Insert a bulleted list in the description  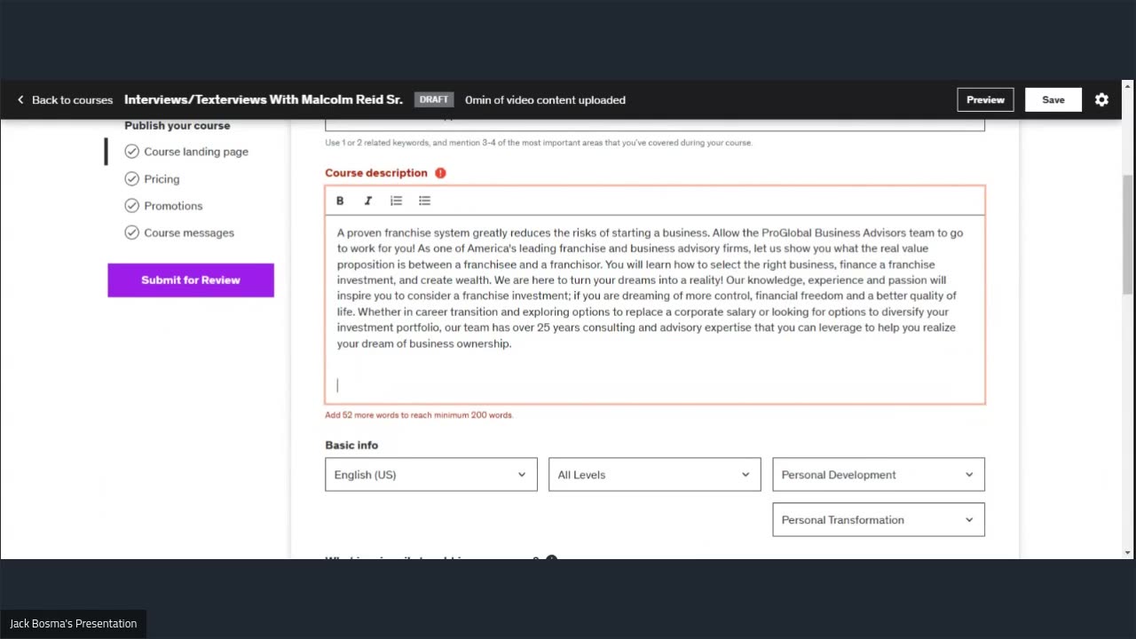pos(424,201)
